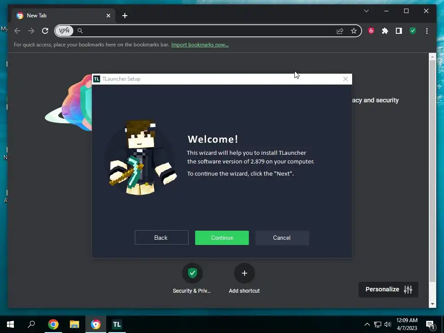Click the magnifier icon in address bar
This screenshot has width=444, height=333.
(x=80, y=31)
